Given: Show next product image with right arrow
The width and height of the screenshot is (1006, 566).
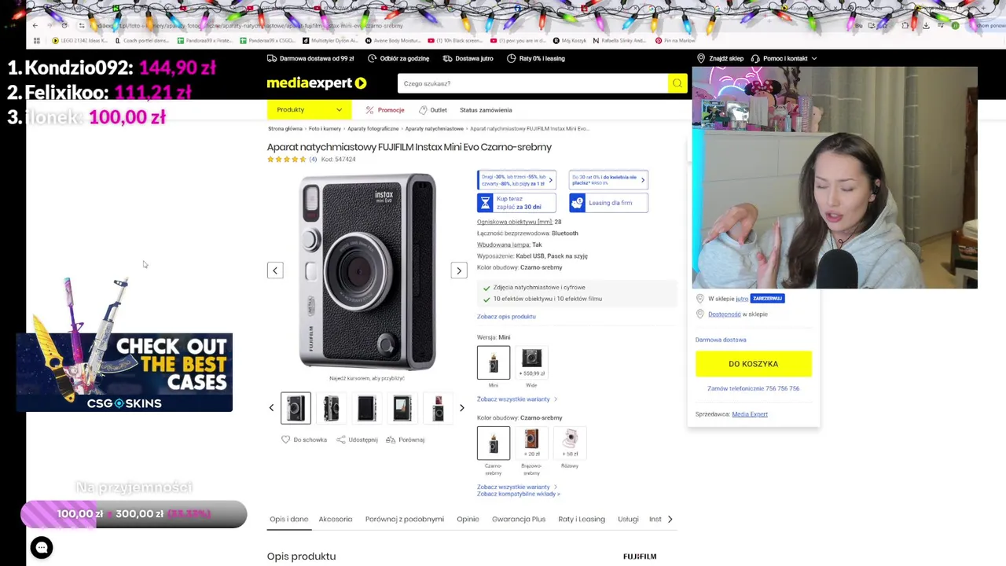Looking at the screenshot, I should pos(459,270).
